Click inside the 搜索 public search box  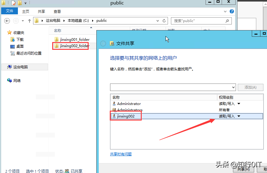(198, 21)
